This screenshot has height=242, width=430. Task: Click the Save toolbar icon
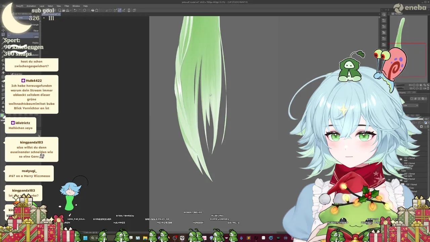click(x=68, y=10)
